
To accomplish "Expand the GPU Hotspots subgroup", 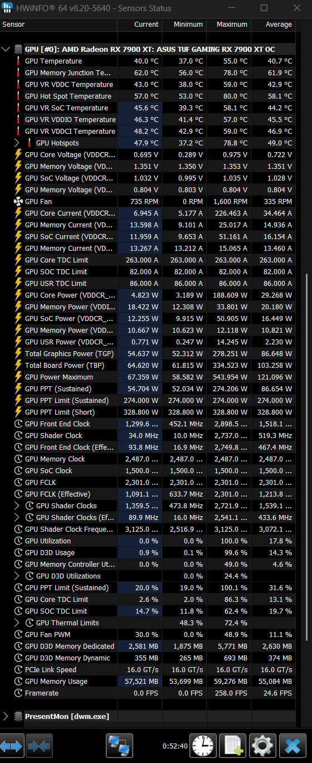I will [17, 143].
